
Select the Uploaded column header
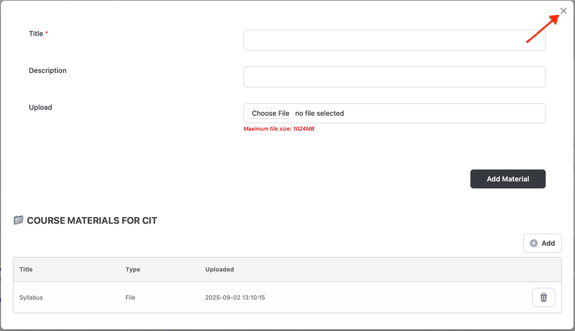coord(220,269)
